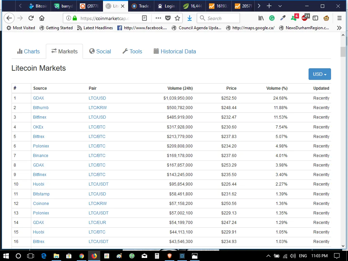Open the Coinone source link
348x261 pixels.
(x=41, y=204)
